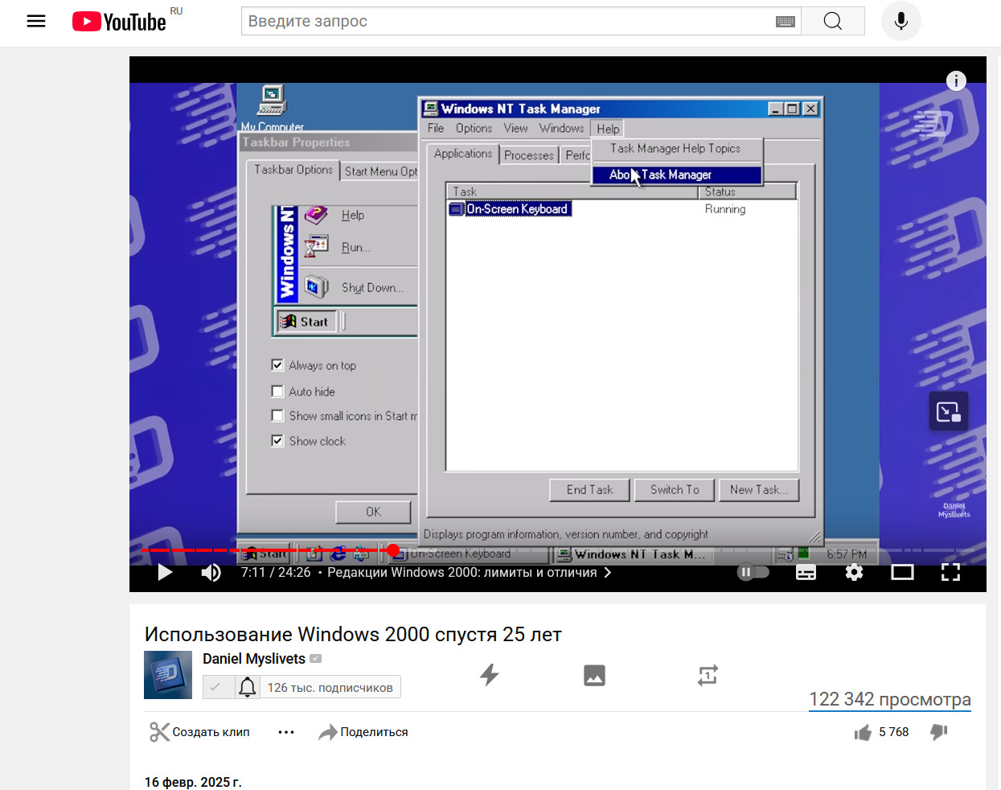
Task: Click the Status column header
Action: pyautogui.click(x=747, y=191)
